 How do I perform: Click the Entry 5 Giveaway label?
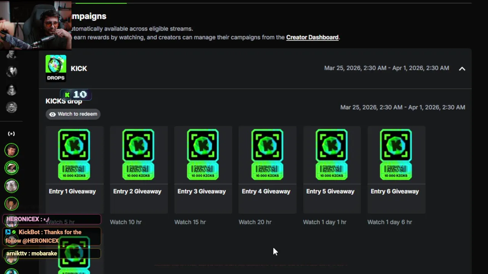[331, 191]
